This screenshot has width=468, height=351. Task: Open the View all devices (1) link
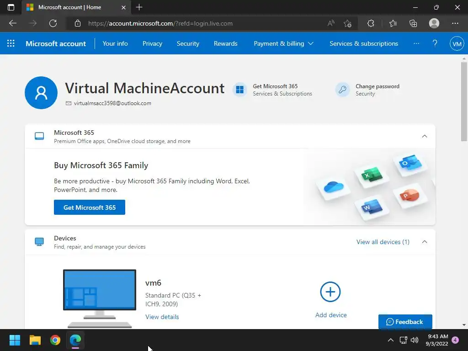[383, 242]
